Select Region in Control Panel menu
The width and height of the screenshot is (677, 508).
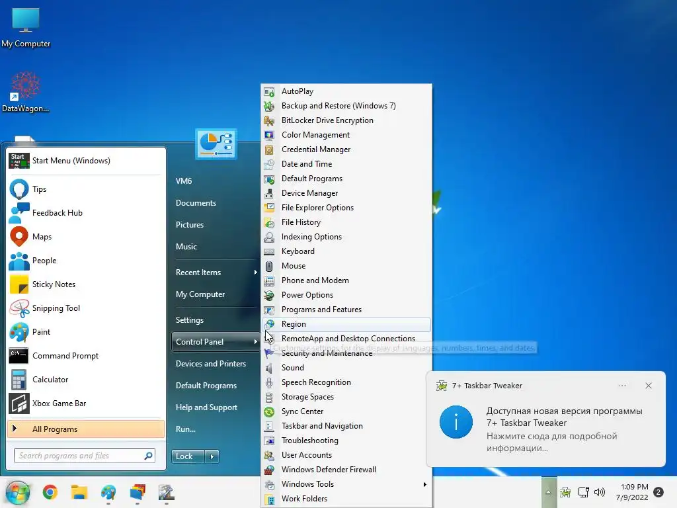346,324
